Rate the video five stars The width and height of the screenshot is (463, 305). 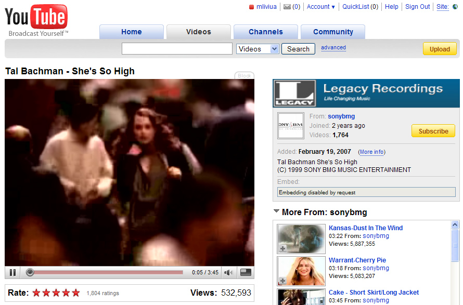(x=76, y=293)
